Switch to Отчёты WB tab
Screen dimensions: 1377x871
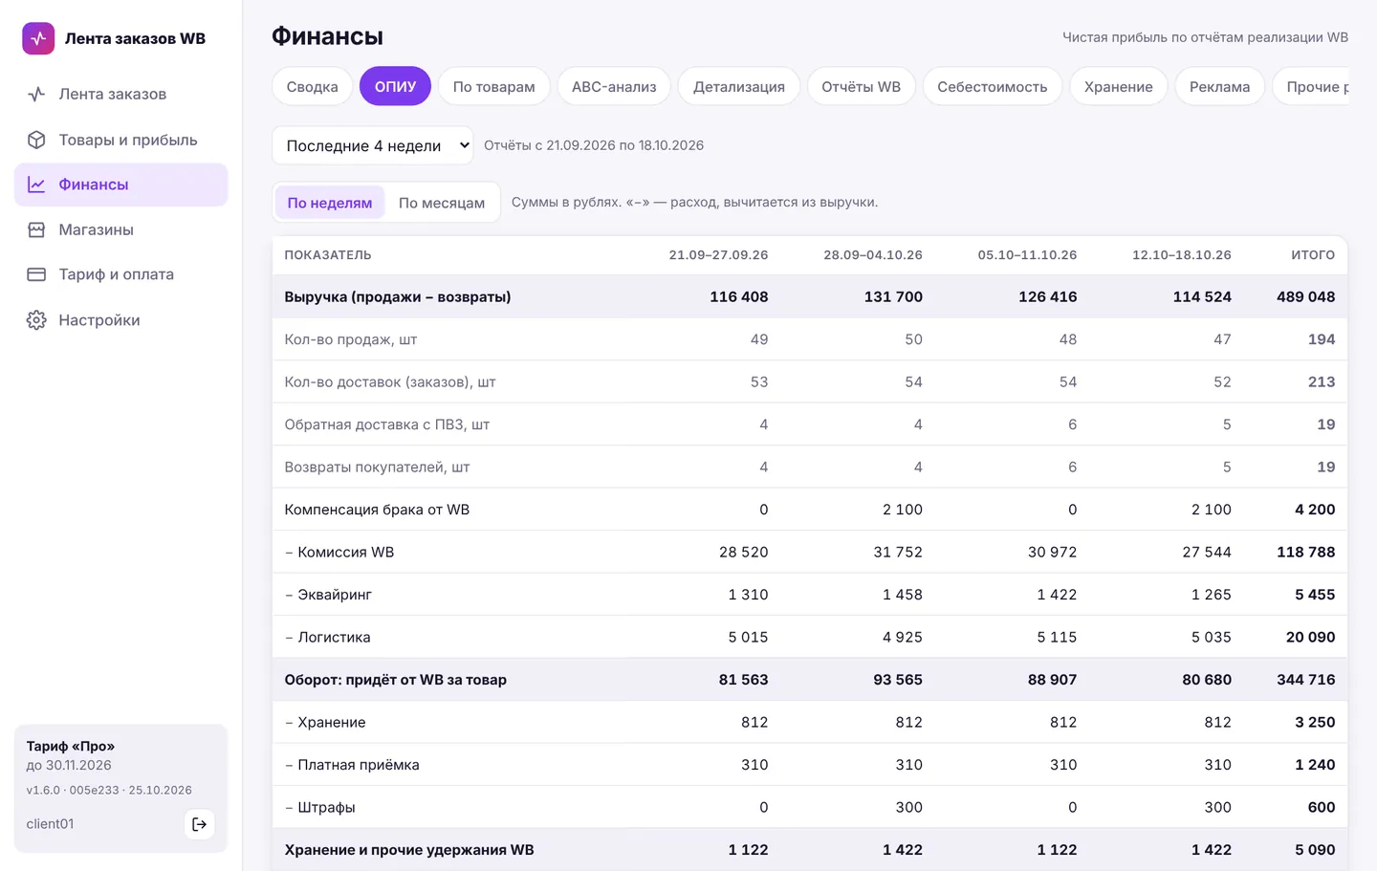click(x=862, y=86)
